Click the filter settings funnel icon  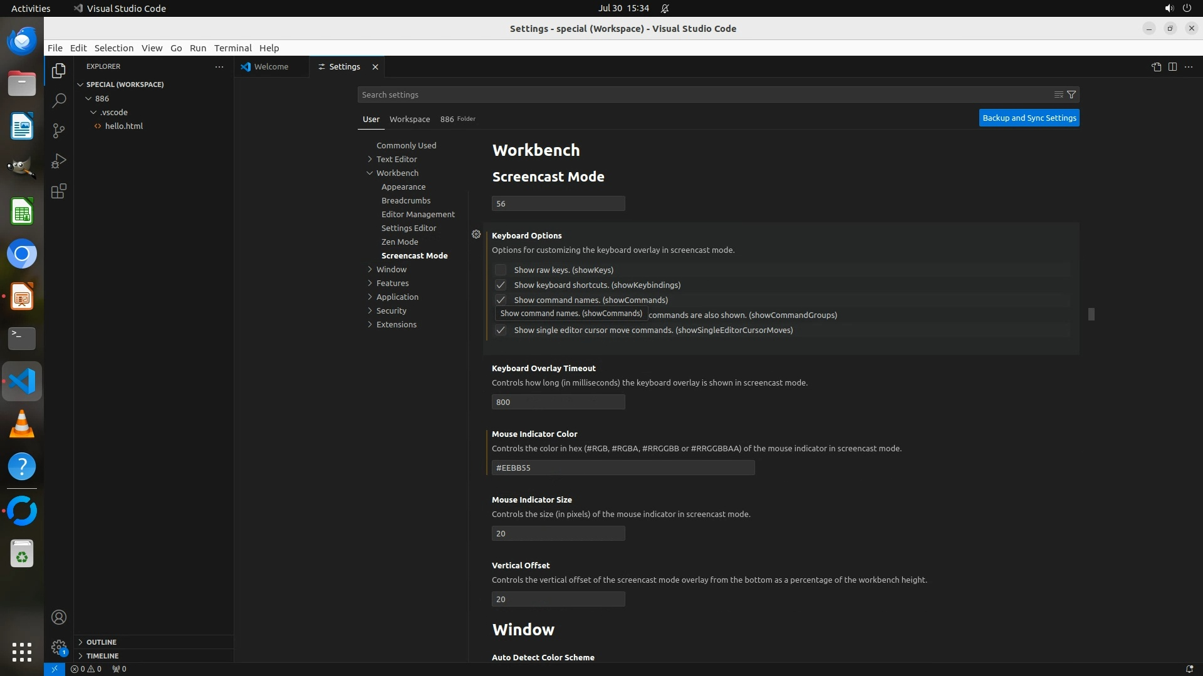pos(1071,95)
